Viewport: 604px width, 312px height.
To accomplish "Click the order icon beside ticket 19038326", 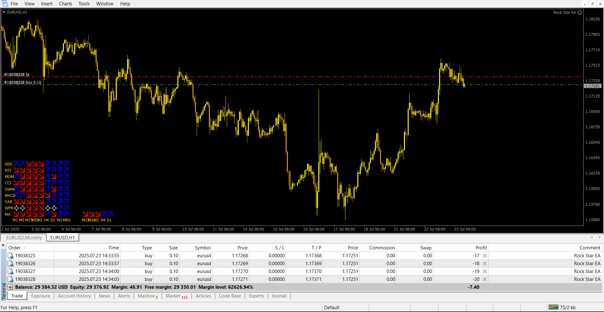I will coord(10,264).
